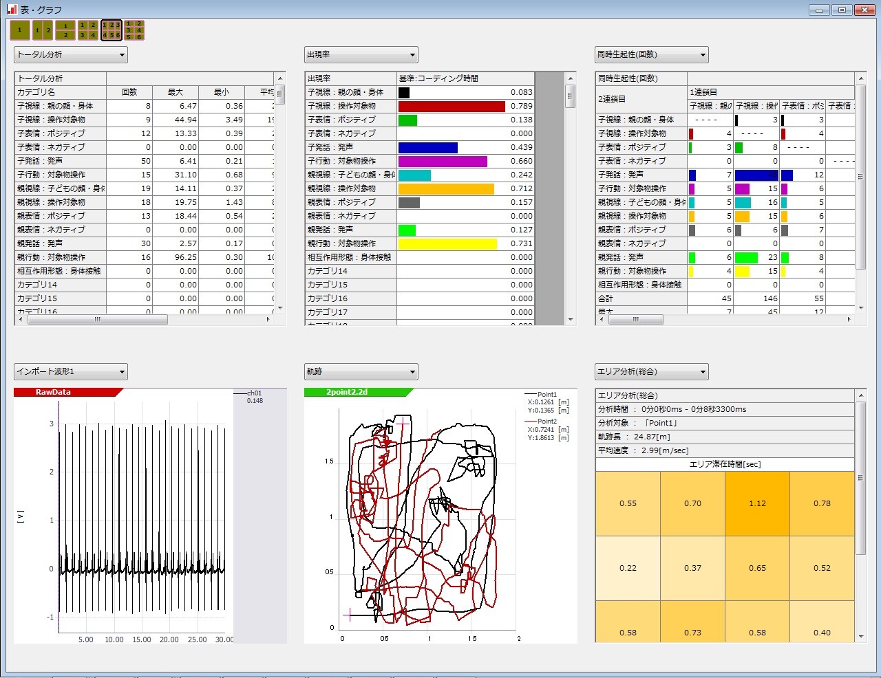Select the RawData tab label
This screenshot has width=881, height=678.
click(53, 393)
